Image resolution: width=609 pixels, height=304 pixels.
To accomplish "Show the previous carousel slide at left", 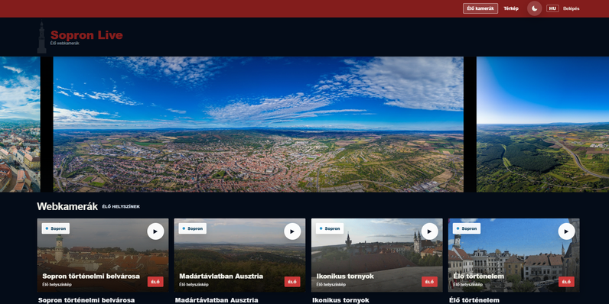I will (x=20, y=125).
